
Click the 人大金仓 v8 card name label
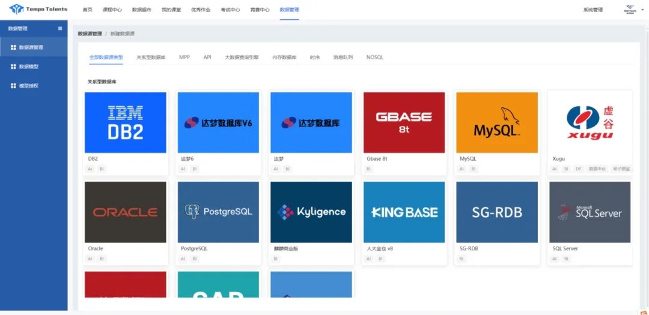tap(380, 248)
